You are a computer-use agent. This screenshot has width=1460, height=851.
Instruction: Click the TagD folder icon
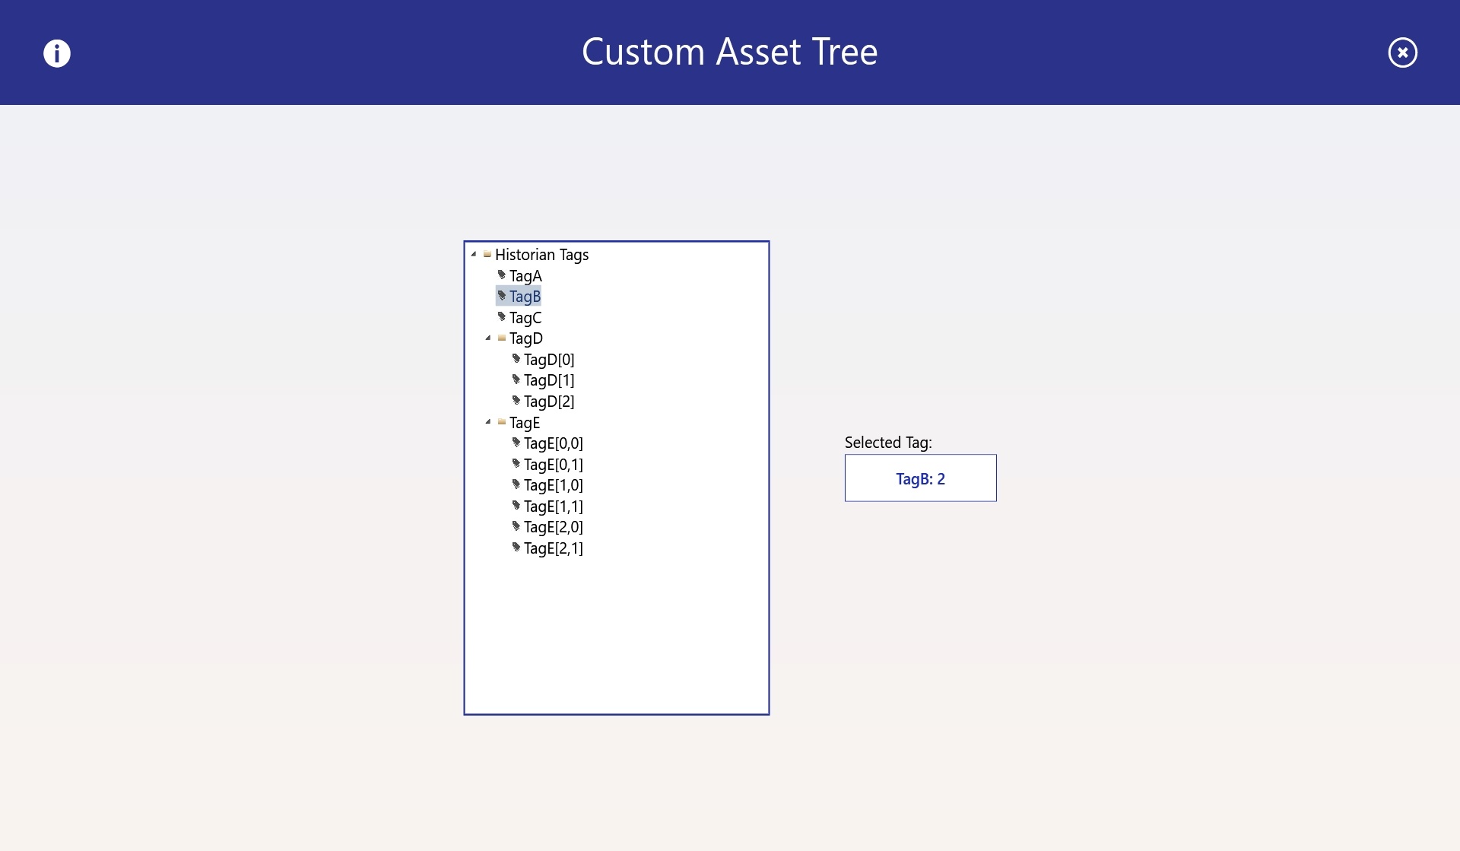502,338
